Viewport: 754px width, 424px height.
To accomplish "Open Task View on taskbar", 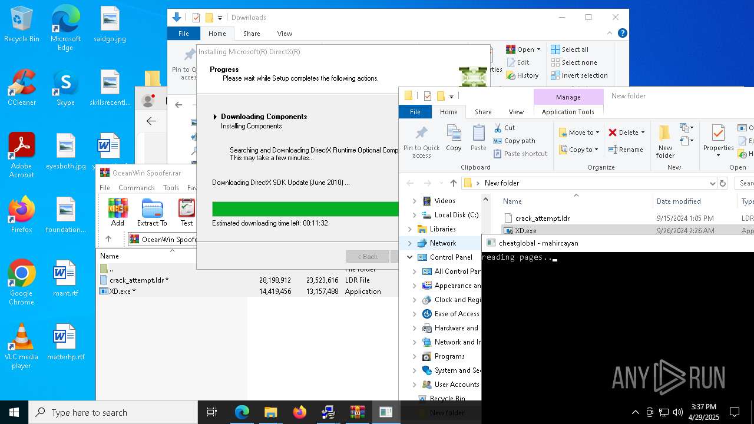I will 212,412.
